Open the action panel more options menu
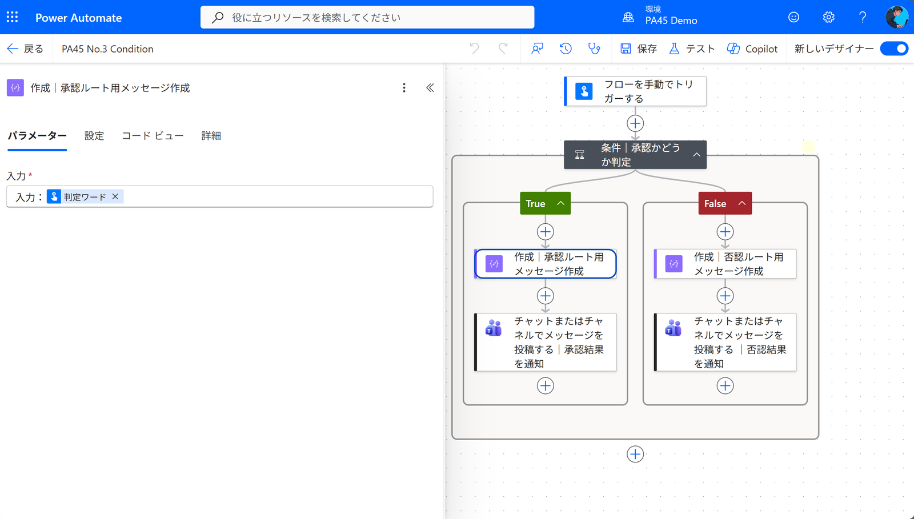This screenshot has height=519, width=914. point(404,87)
